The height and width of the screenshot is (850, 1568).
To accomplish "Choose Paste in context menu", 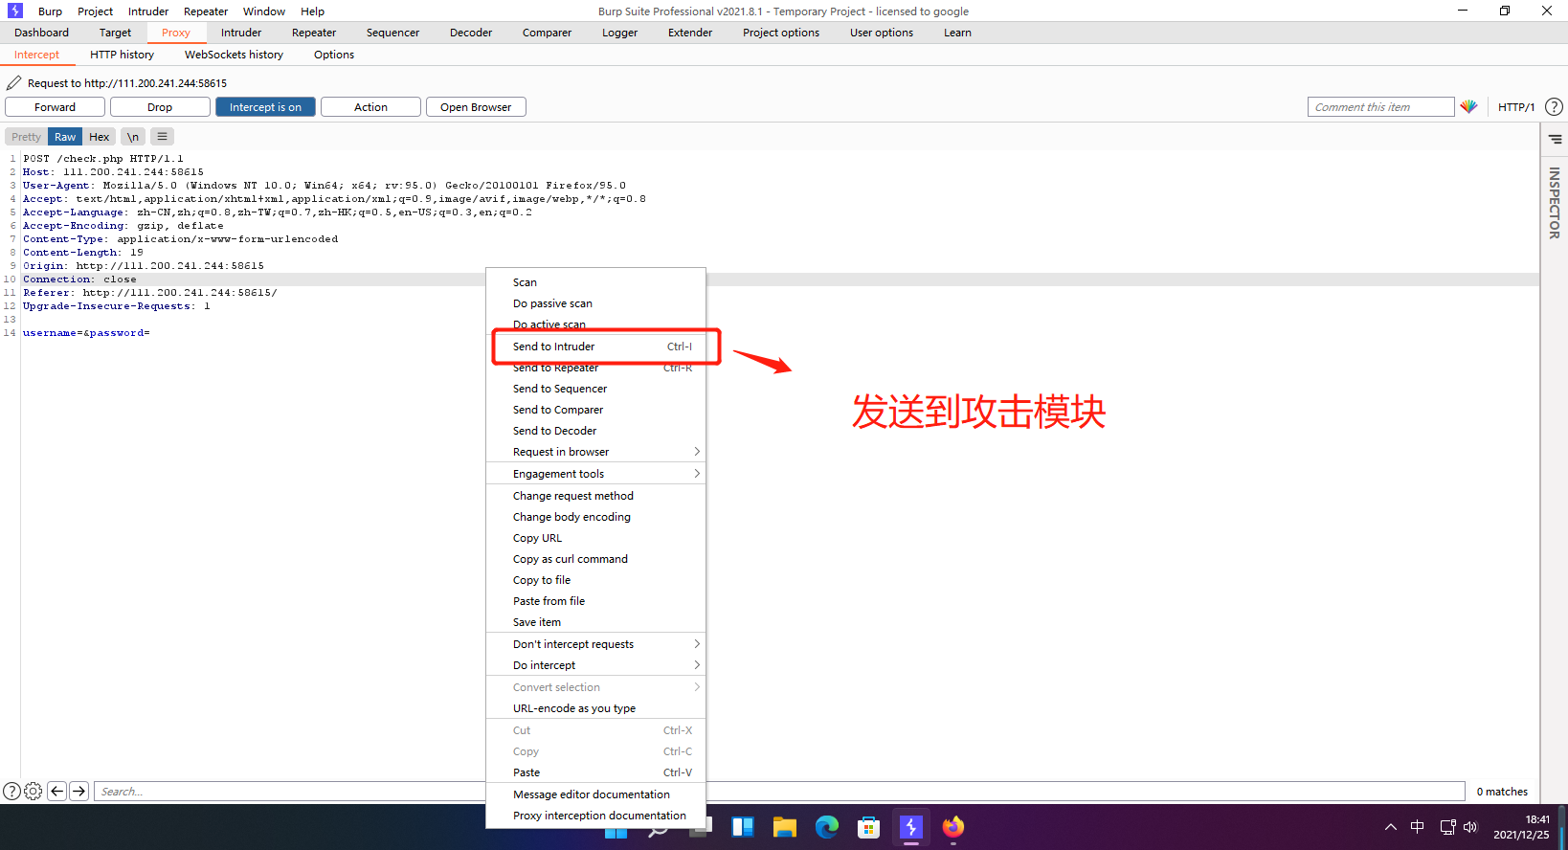I will click(595, 772).
